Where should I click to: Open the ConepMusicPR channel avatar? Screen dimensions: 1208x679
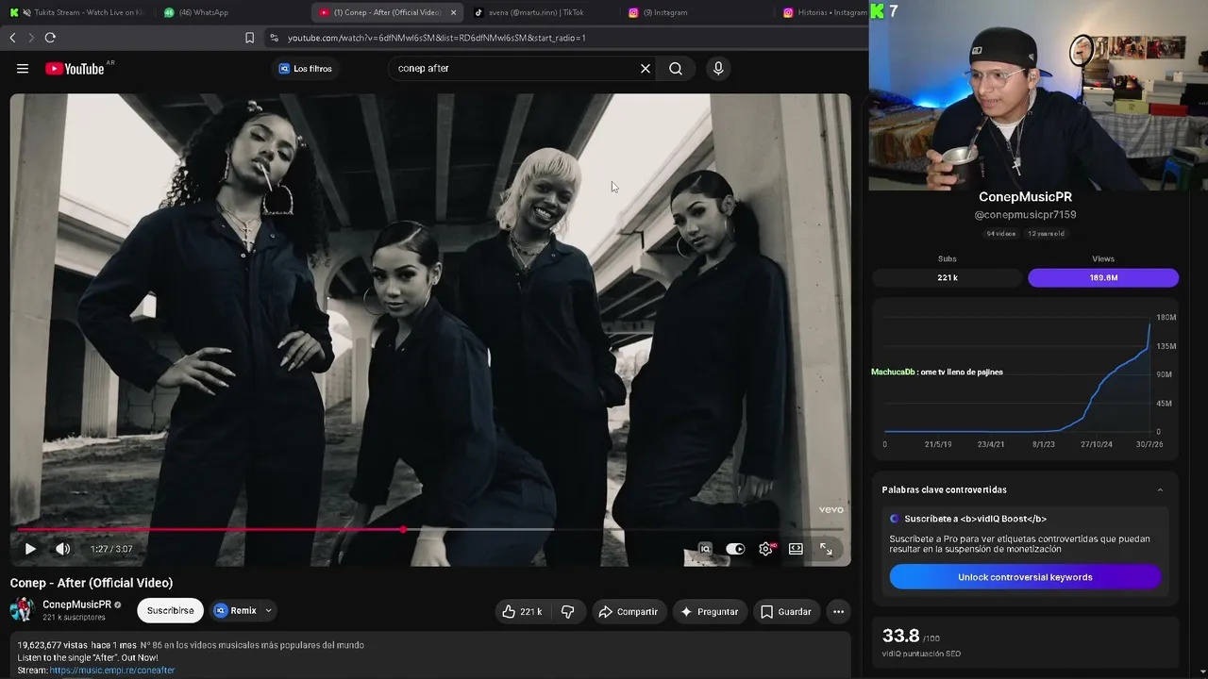click(x=22, y=610)
